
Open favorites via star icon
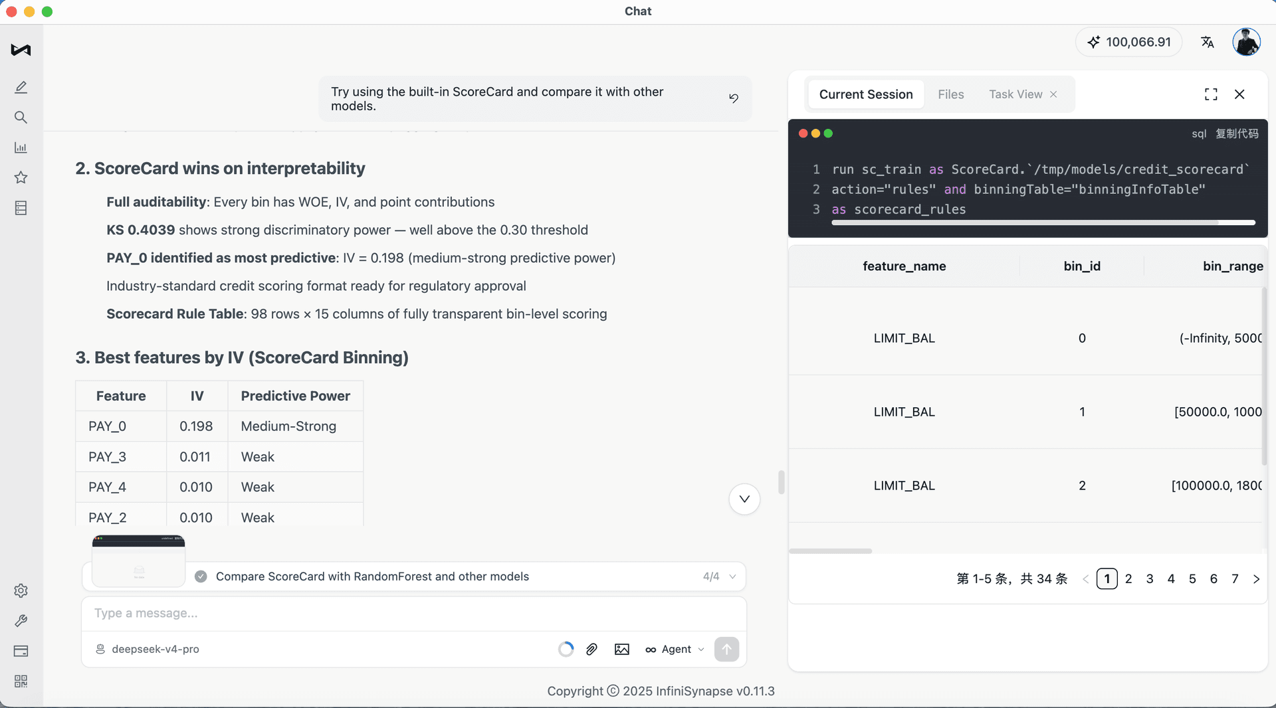tap(21, 177)
